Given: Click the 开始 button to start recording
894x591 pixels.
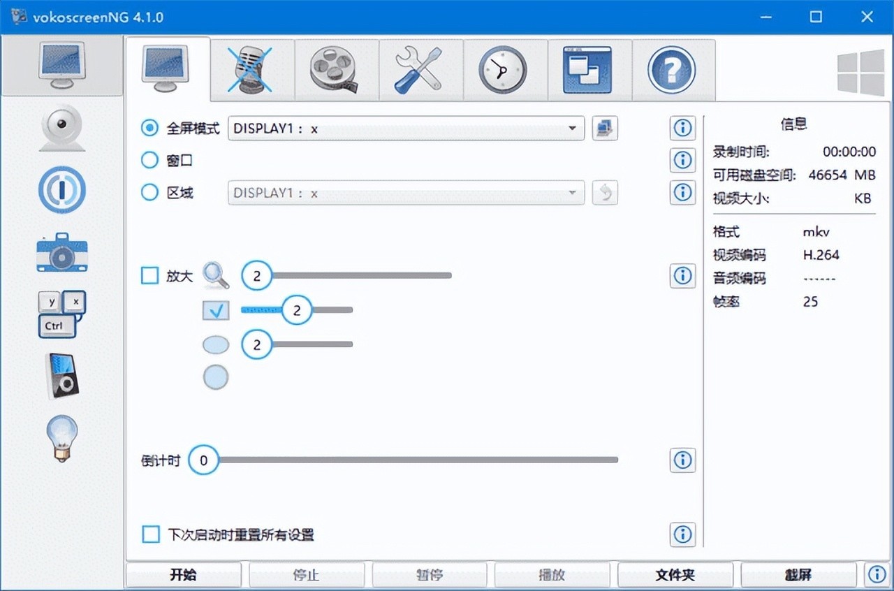Looking at the screenshot, I should coord(184,575).
